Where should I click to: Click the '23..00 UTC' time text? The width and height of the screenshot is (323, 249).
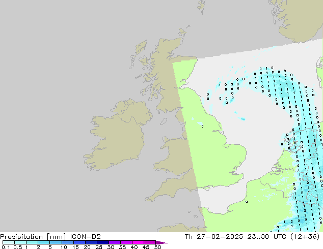coord(267,237)
